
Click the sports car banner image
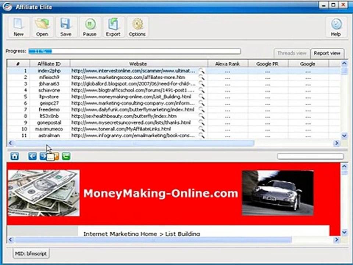coord(278,193)
